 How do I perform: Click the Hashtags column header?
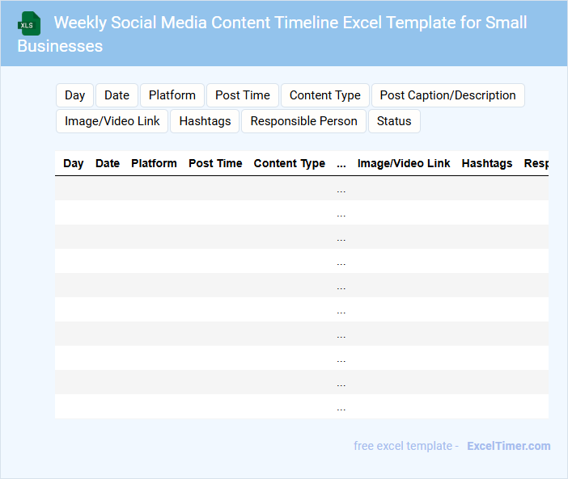[x=487, y=163]
